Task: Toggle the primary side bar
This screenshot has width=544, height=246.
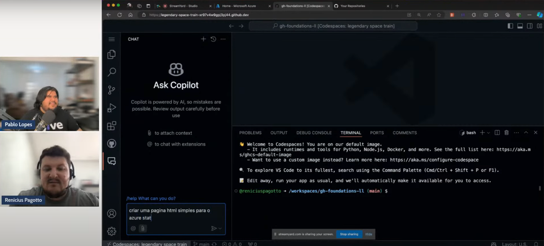Action: coord(510,26)
